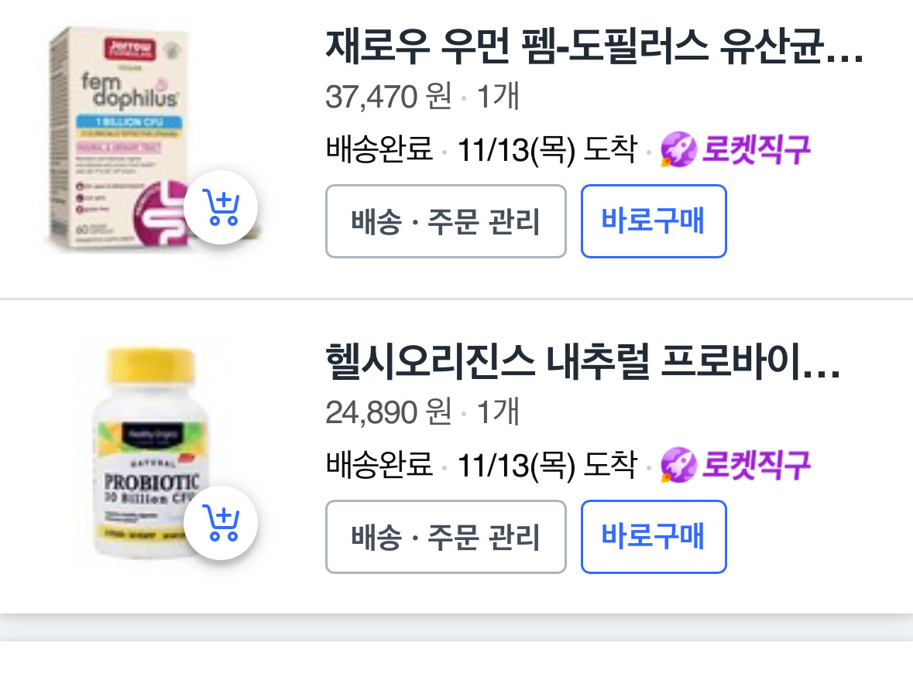913x673 pixels.
Task: Click 바로구매 for the 재로우 product
Action: (x=654, y=221)
